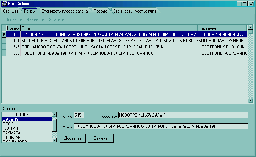Open the Поезда tab

tap(100, 11)
